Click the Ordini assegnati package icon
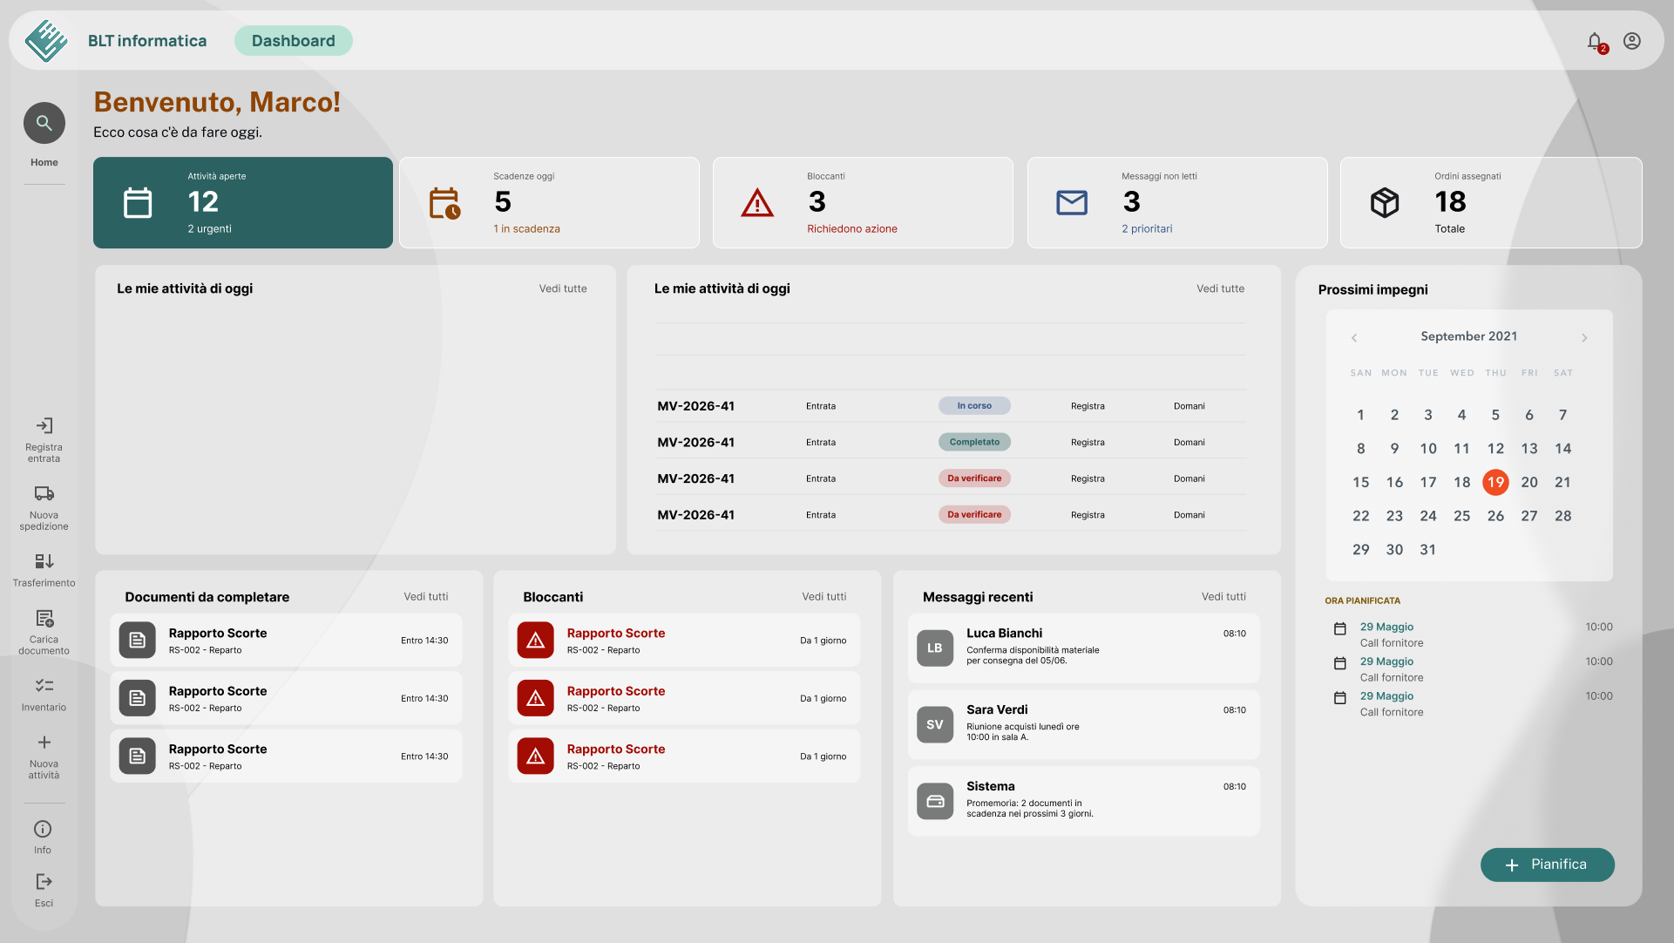Screen dimensions: 1674x943 coord(1385,203)
